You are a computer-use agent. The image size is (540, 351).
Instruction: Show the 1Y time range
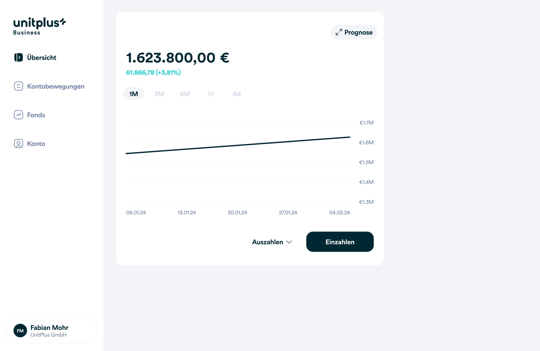[x=211, y=94]
